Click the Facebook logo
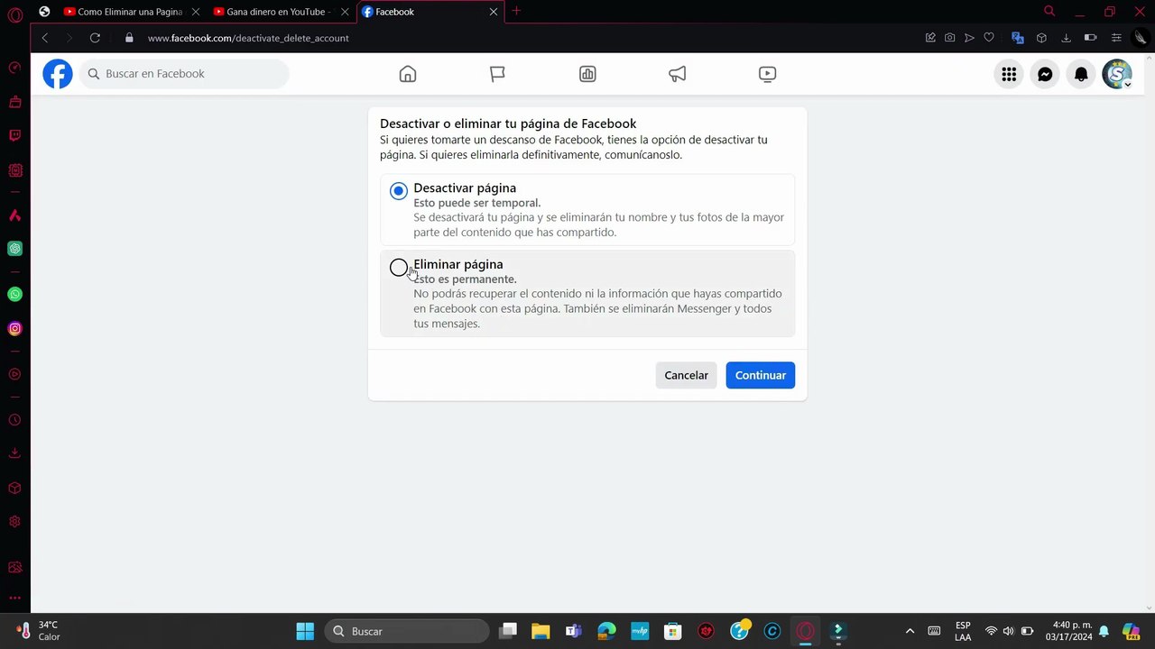 58,74
